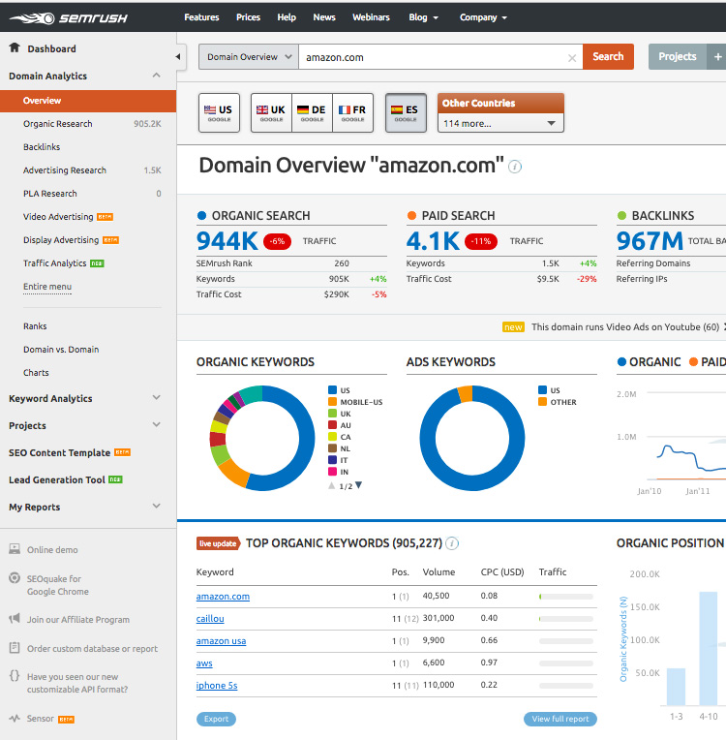Image resolution: width=726 pixels, height=740 pixels.
Task: Click the API format braces icon
Action: pyautogui.click(x=15, y=676)
